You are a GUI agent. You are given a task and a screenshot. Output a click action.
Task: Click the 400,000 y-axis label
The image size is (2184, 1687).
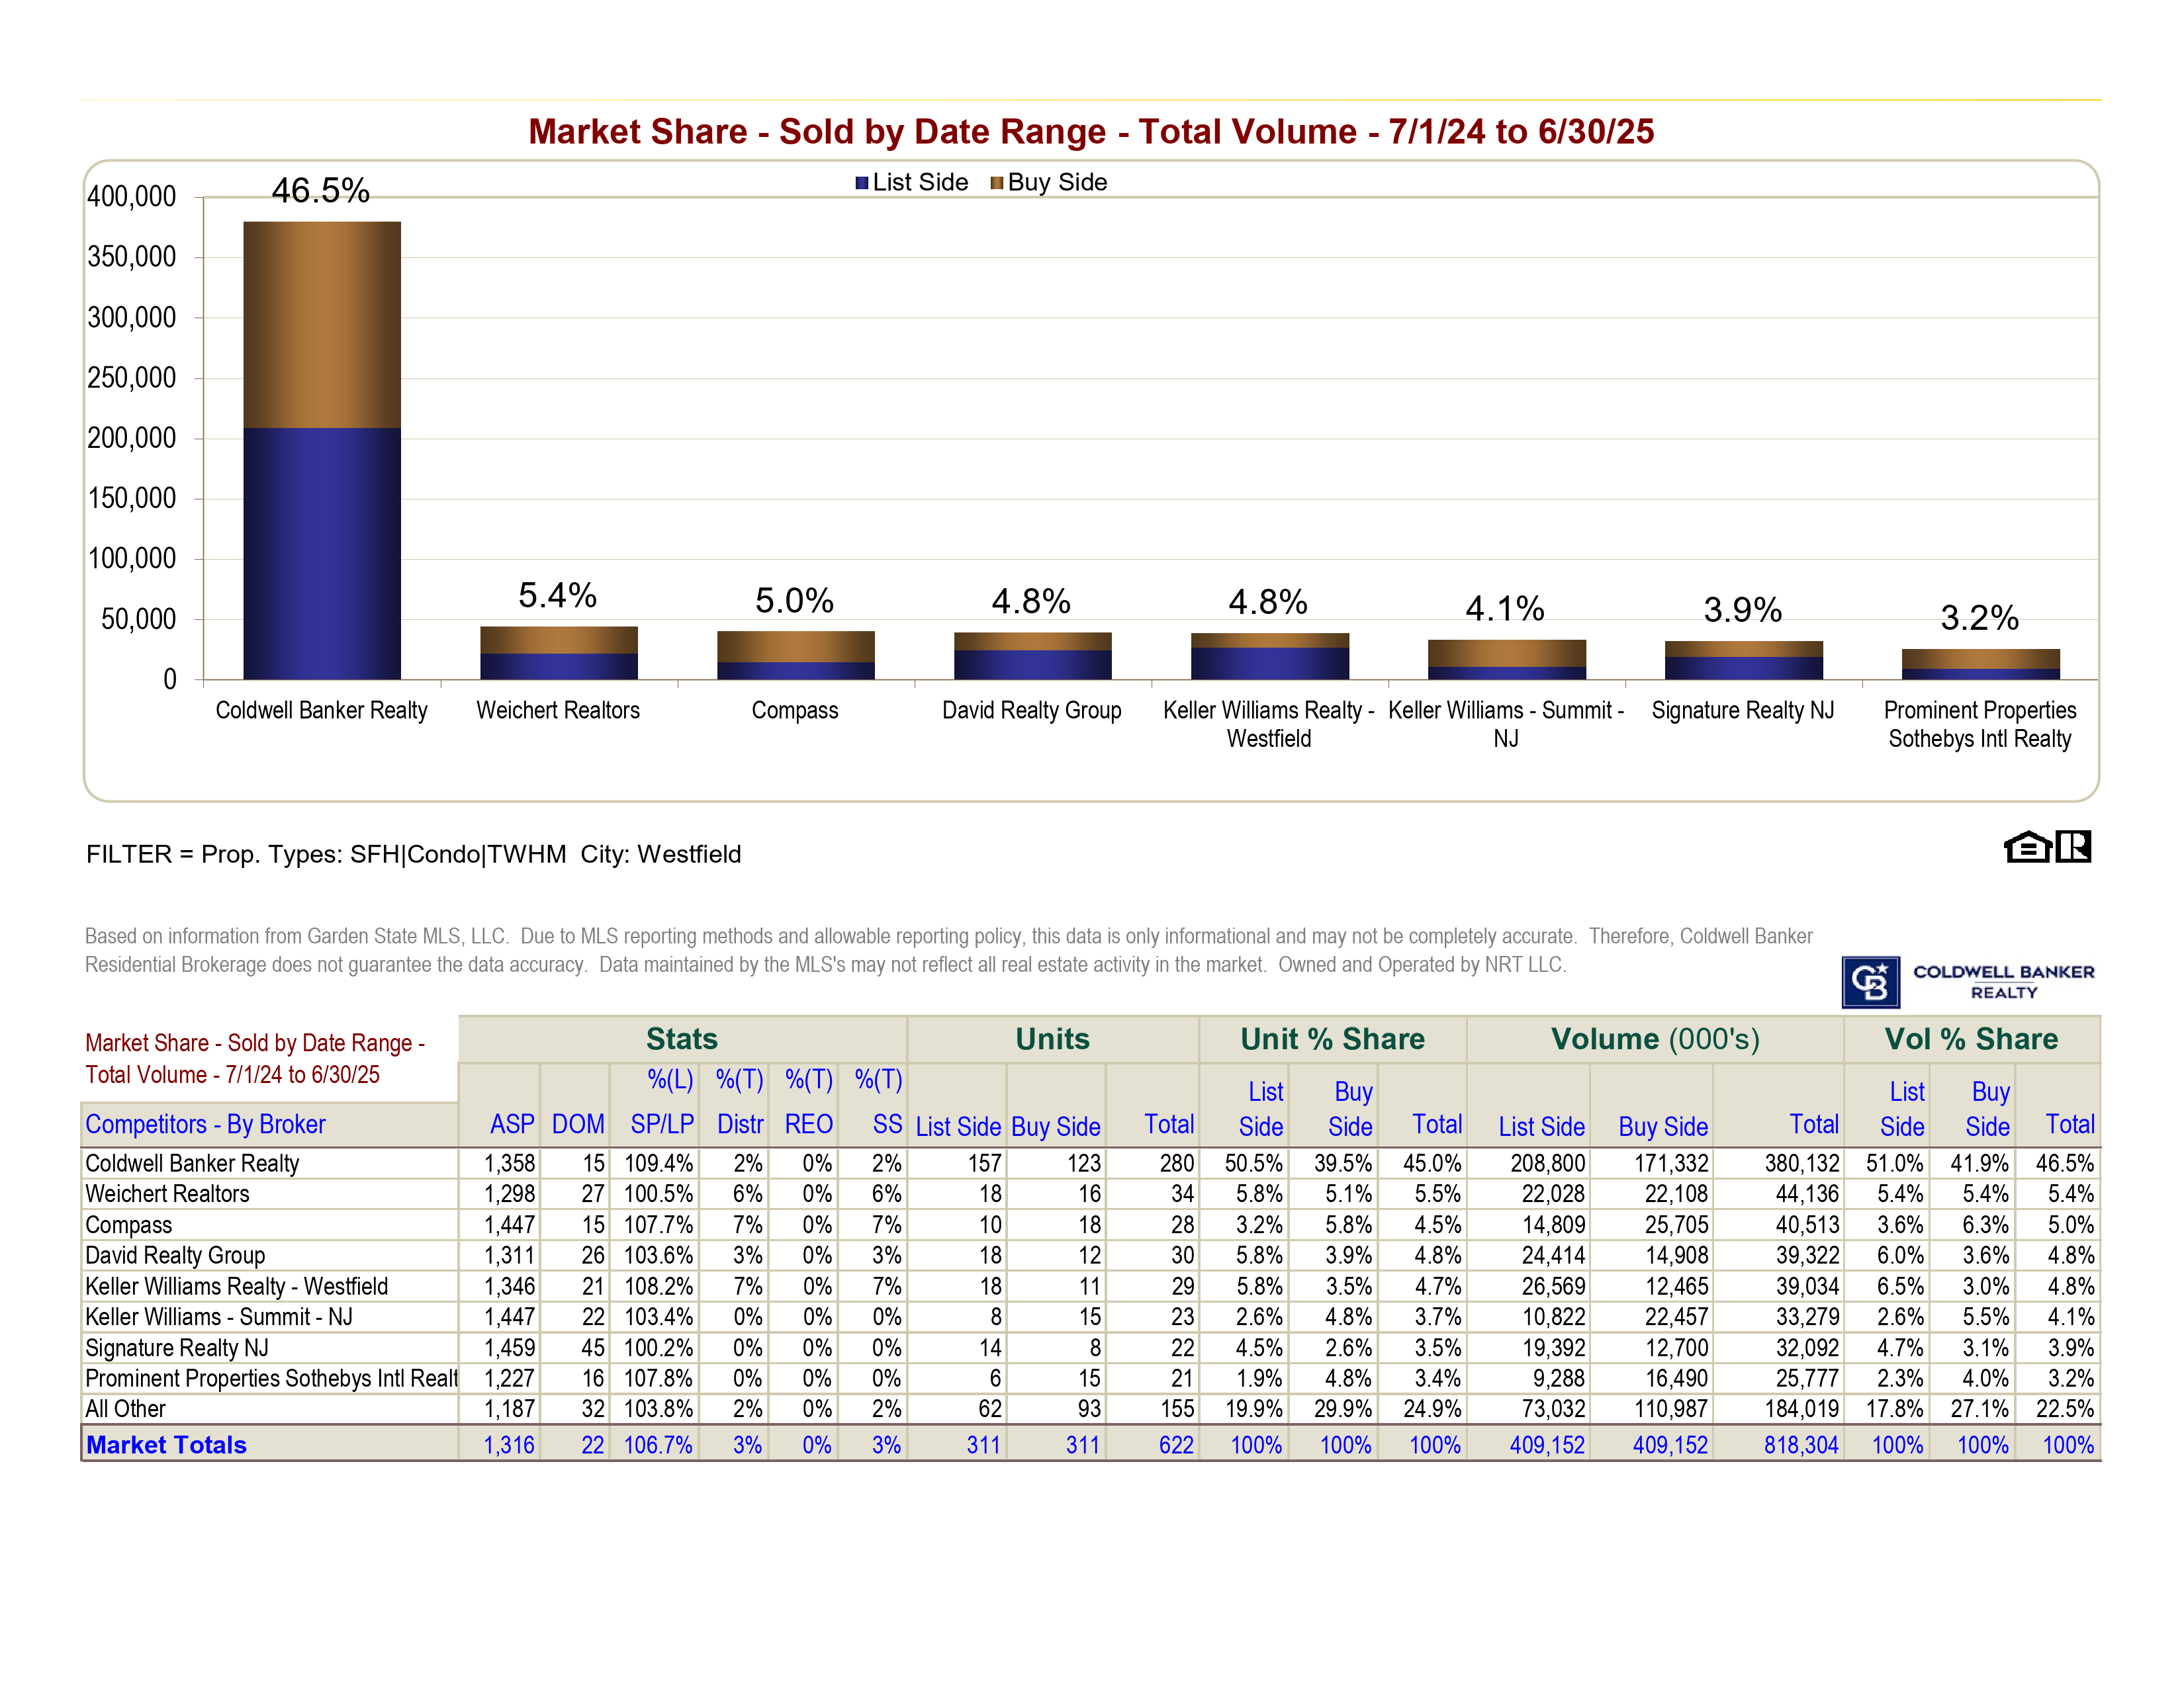click(x=132, y=197)
